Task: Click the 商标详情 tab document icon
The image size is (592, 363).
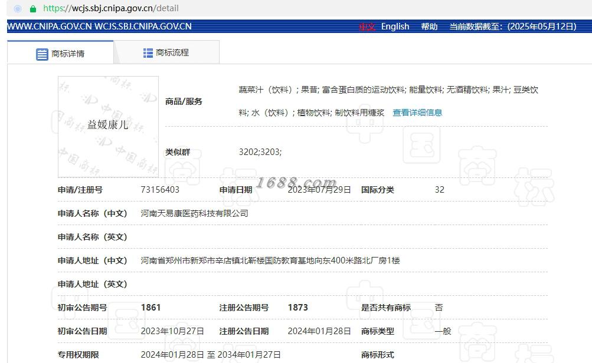Action: (42, 54)
